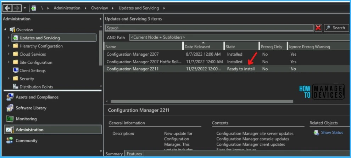Viewport: 351px width, 158px height.
Task: Click the Client Settings monitor icon
Action: 16,70
